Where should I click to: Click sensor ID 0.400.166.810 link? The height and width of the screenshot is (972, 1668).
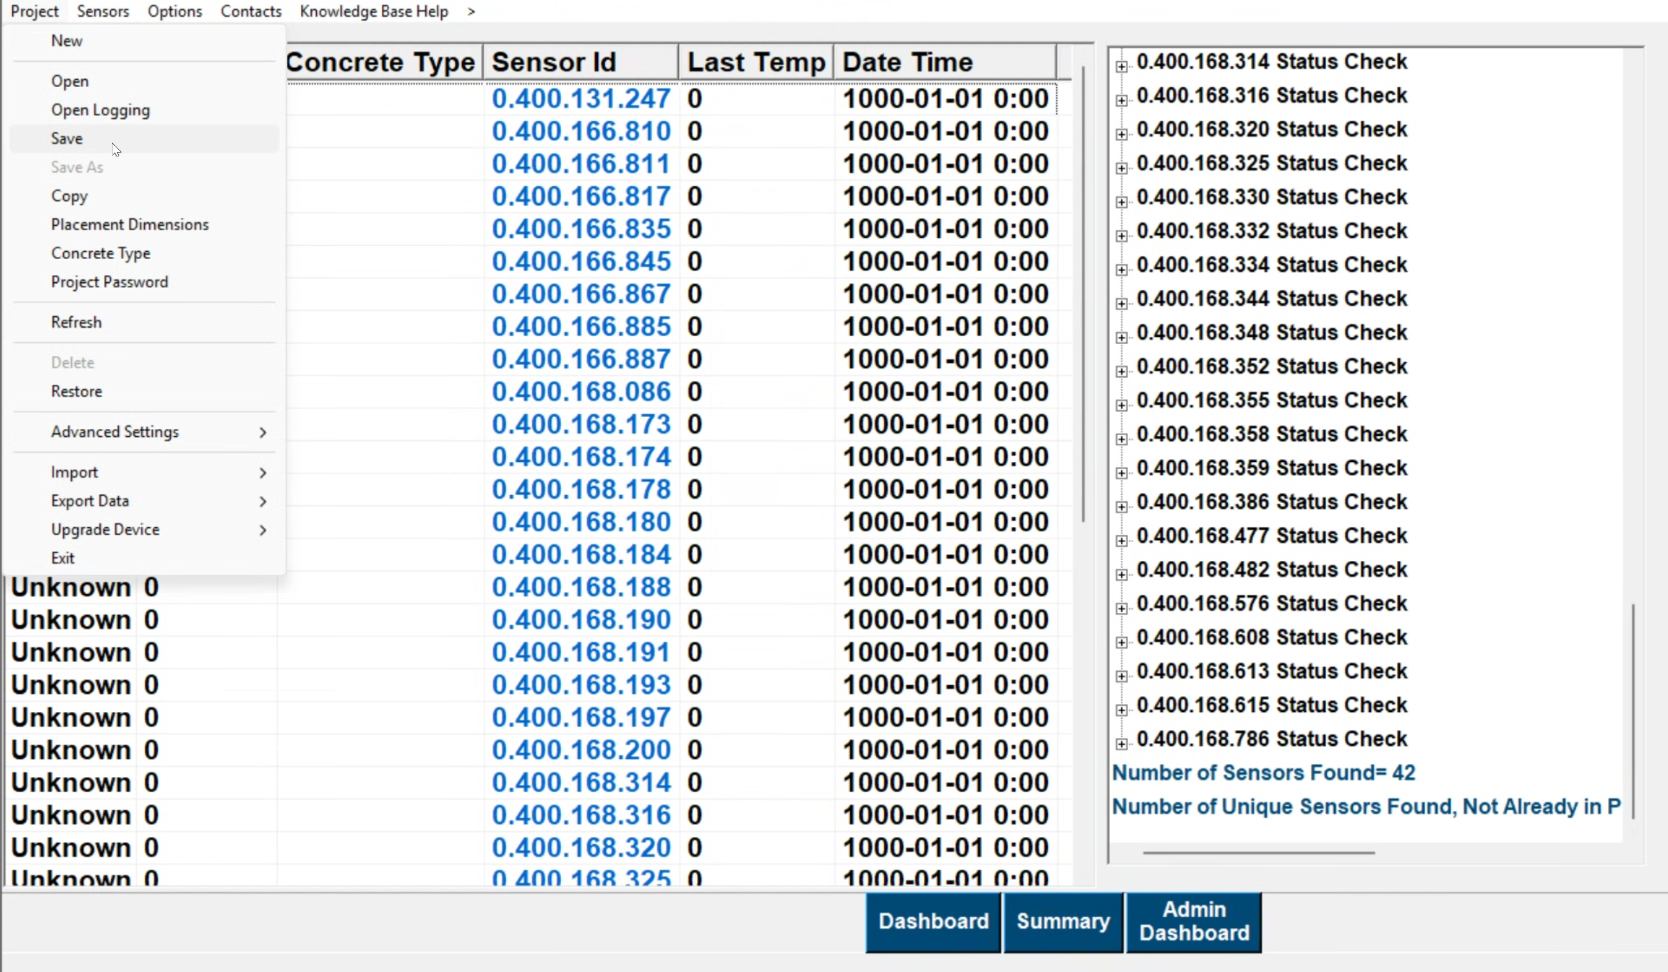click(x=580, y=131)
